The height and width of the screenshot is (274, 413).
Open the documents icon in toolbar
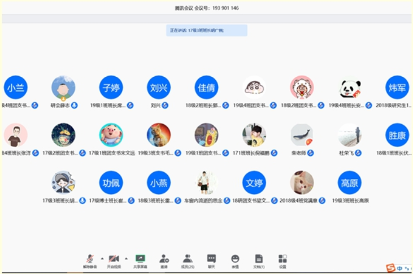coord(259,259)
